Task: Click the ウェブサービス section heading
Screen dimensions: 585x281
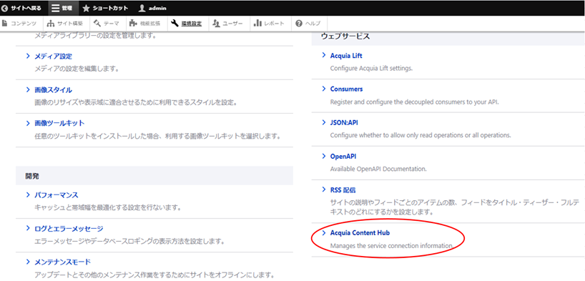Action: coord(345,36)
